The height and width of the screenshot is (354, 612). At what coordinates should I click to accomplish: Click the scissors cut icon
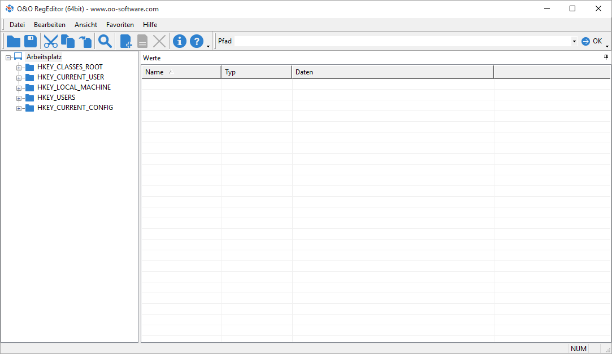pyautogui.click(x=51, y=41)
